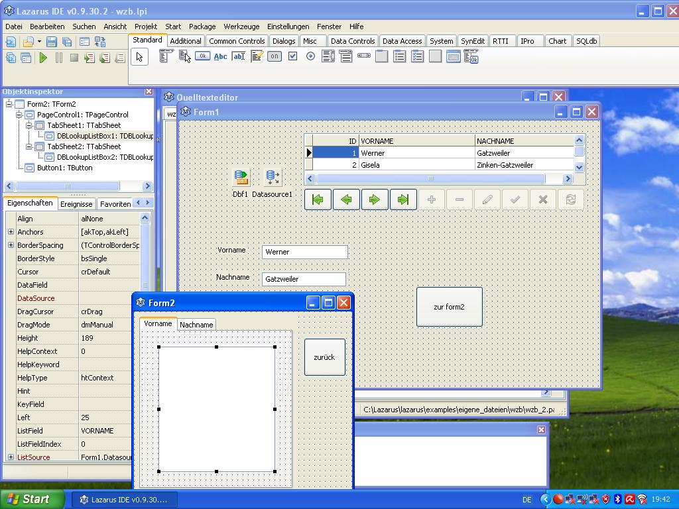This screenshot has width=679, height=509.
Task: Click the 'zurück' button on Form2
Action: coord(324,357)
